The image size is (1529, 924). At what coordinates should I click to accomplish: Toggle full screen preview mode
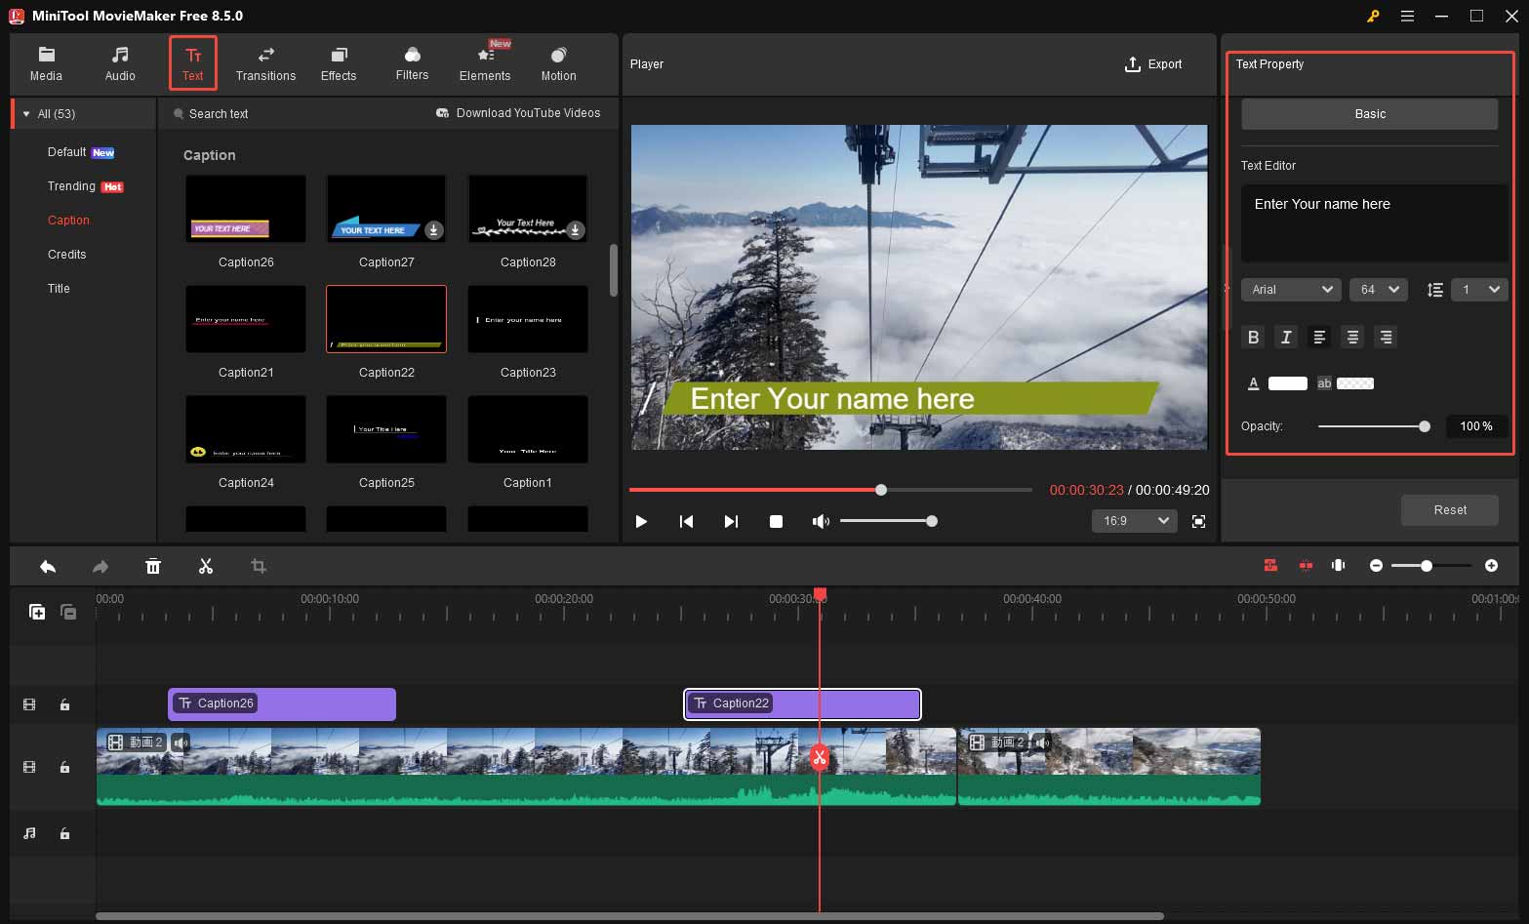[x=1198, y=521]
